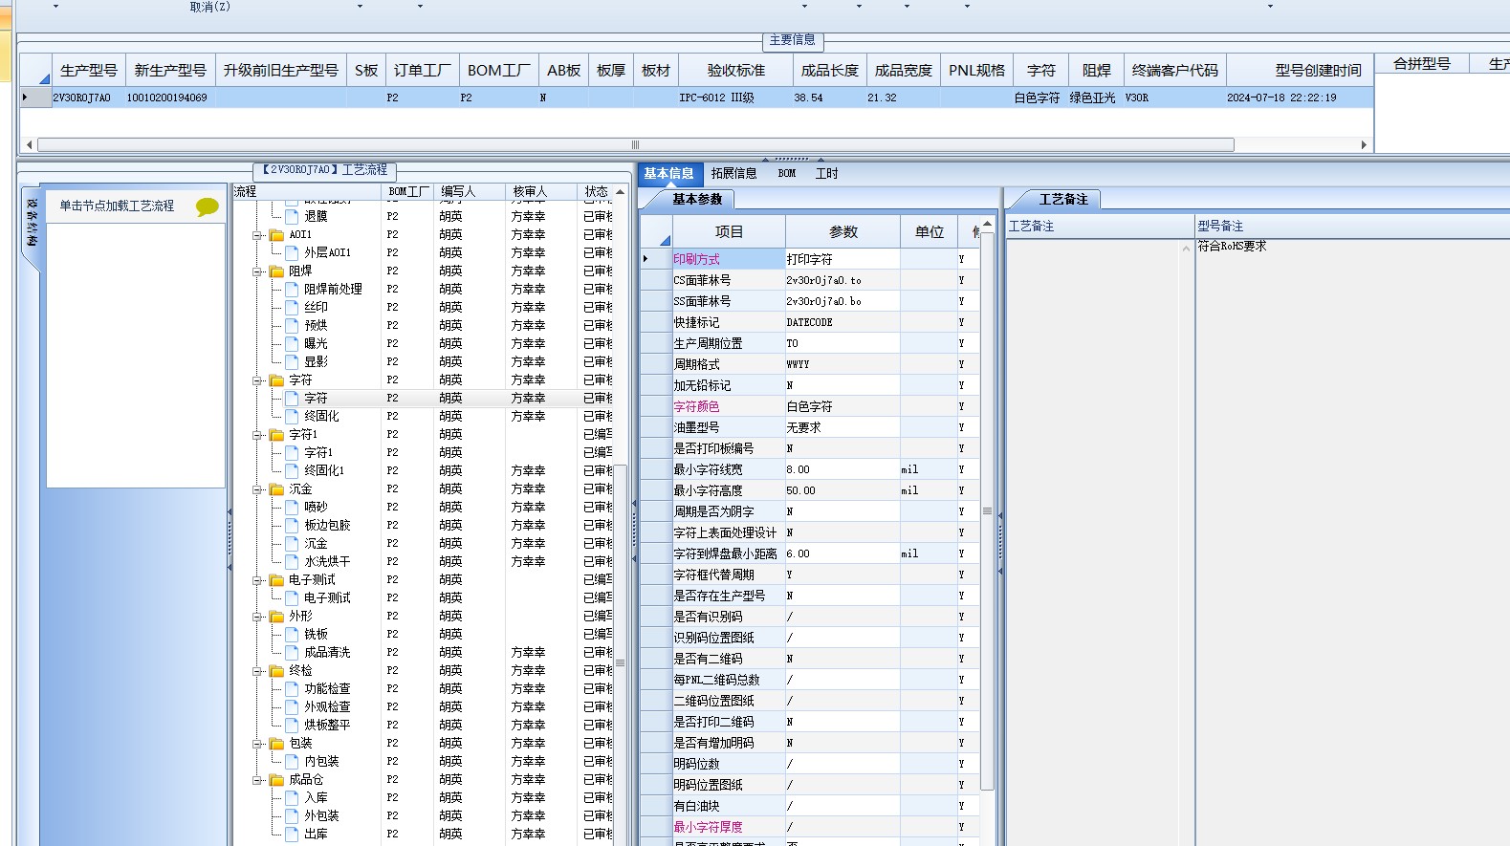Collapse the 终检 tree node
Image resolution: width=1510 pixels, height=846 pixels.
(x=257, y=671)
